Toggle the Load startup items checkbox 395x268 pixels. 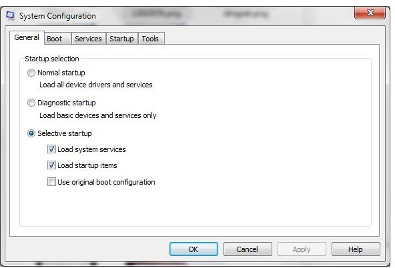pos(51,165)
